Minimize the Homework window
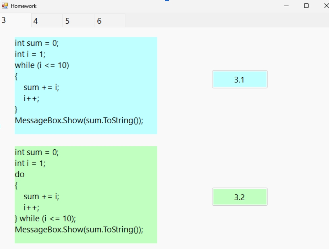Screen dimensions: 329x249 pos(286,6)
